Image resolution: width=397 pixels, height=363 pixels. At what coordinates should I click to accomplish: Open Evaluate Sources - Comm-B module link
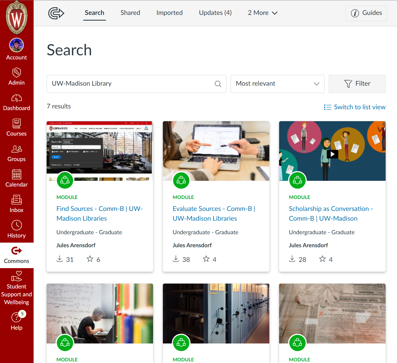(214, 214)
